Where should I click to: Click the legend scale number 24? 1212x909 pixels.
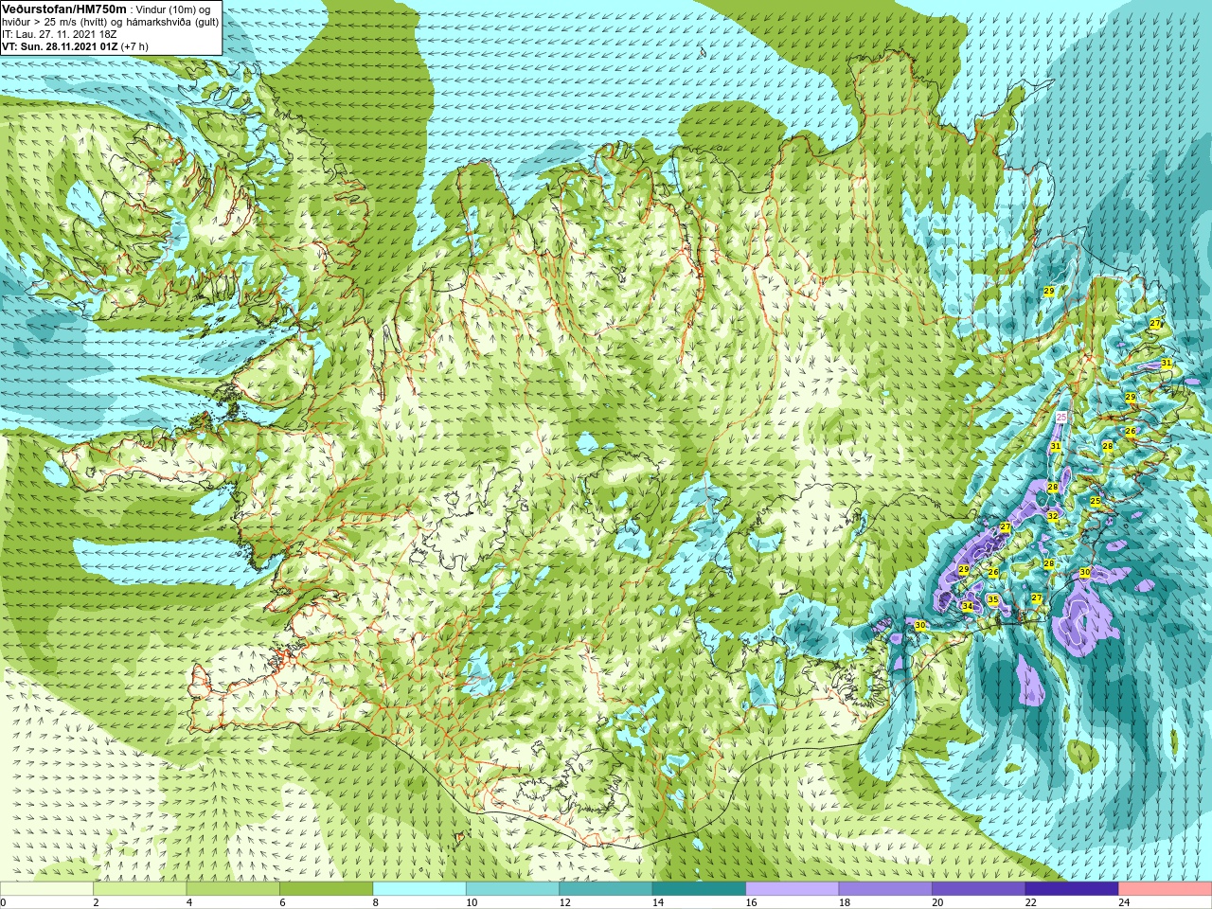click(x=1125, y=902)
